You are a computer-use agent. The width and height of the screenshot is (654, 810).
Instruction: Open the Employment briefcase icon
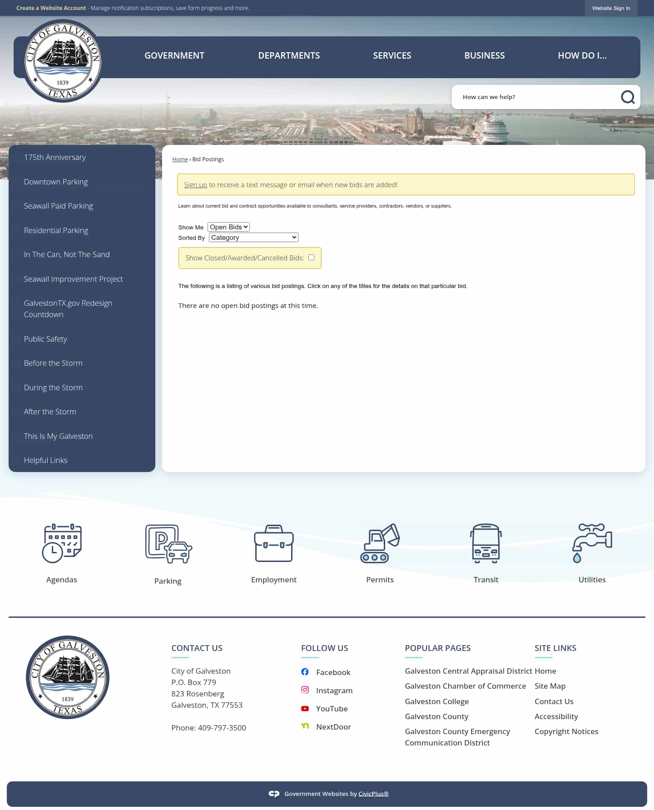(274, 543)
